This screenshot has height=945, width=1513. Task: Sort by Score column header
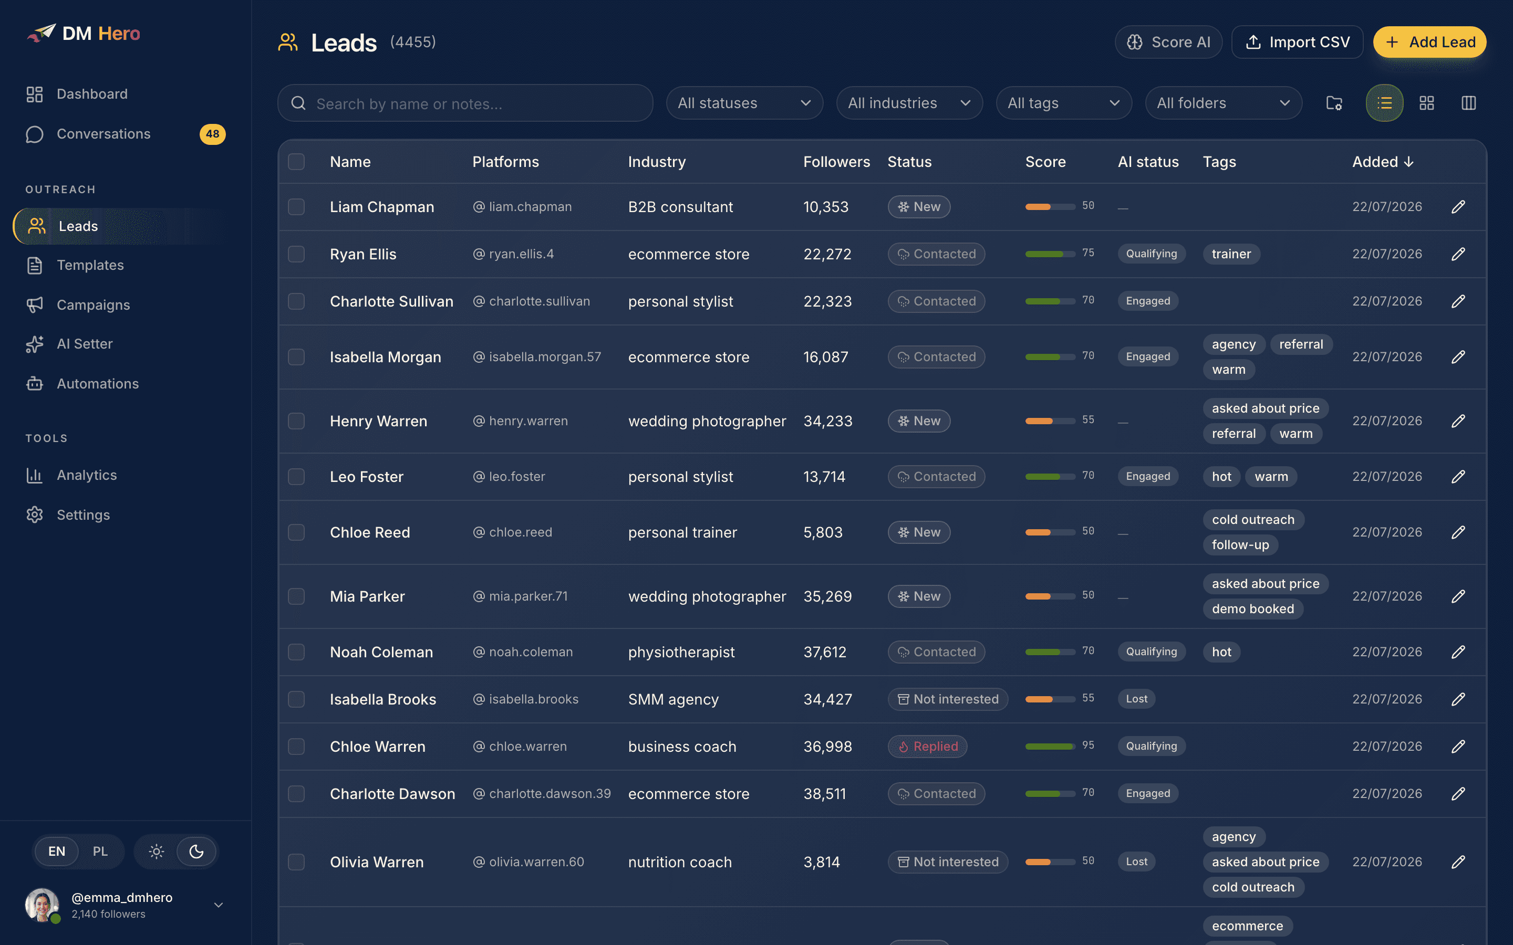pos(1045,162)
